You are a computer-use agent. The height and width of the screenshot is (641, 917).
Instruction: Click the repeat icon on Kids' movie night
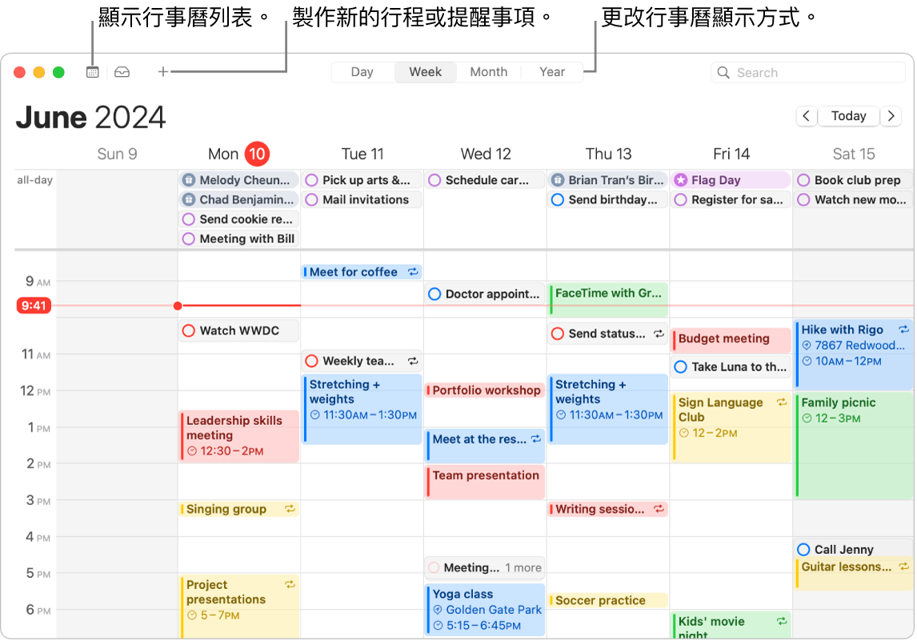pos(782,622)
